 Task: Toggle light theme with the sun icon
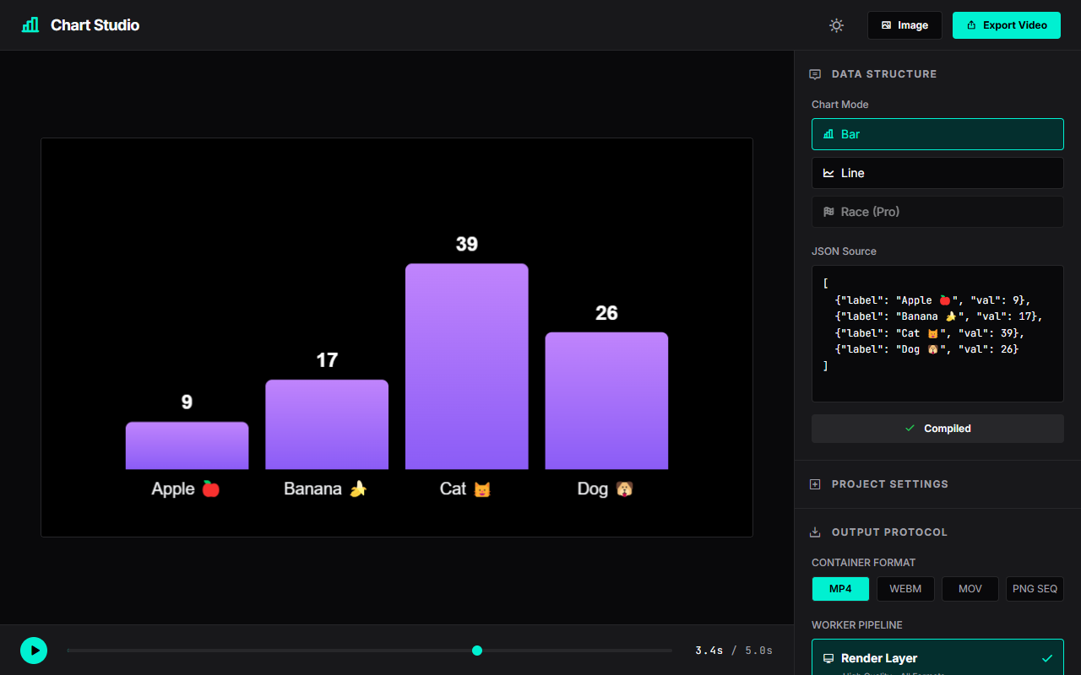[x=836, y=25]
